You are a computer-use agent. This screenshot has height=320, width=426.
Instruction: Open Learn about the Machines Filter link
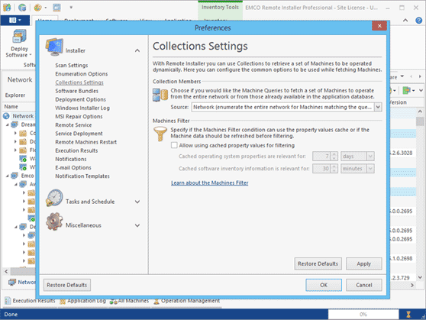point(209,183)
